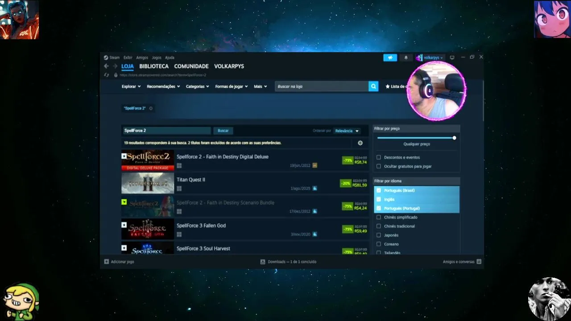Click the price filter slider handle
The image size is (571, 321).
(454, 138)
